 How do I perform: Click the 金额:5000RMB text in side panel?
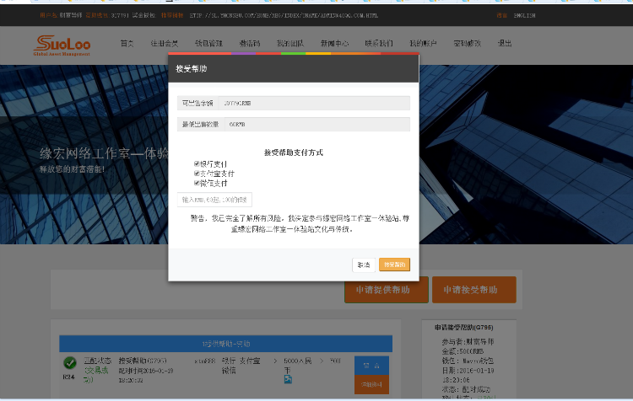click(463, 351)
